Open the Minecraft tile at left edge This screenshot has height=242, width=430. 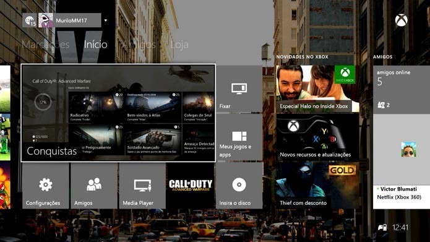[x=5, y=137]
